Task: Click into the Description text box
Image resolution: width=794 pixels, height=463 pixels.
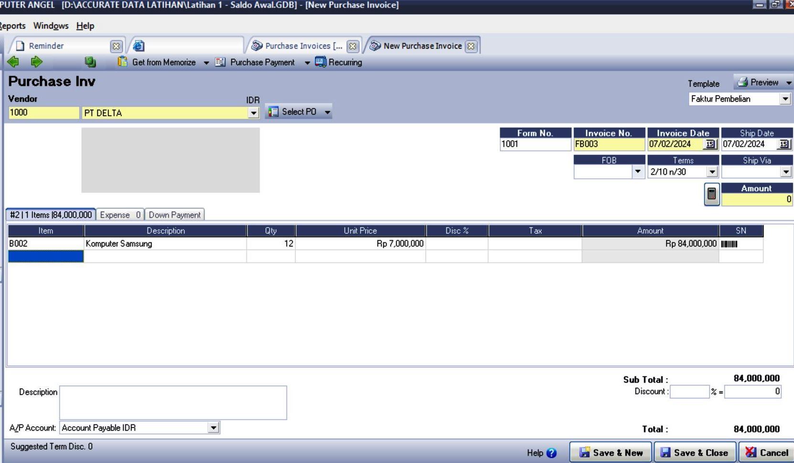Action: coord(173,403)
